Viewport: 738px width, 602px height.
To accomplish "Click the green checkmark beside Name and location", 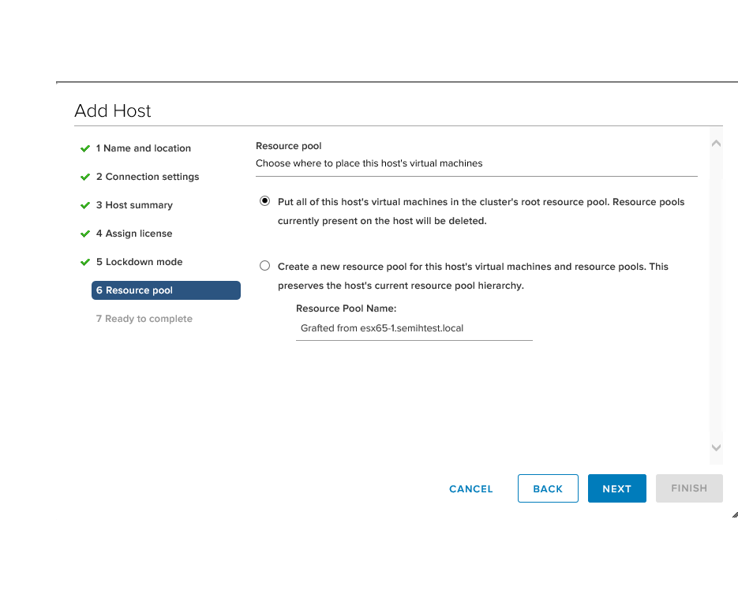I will coord(85,148).
